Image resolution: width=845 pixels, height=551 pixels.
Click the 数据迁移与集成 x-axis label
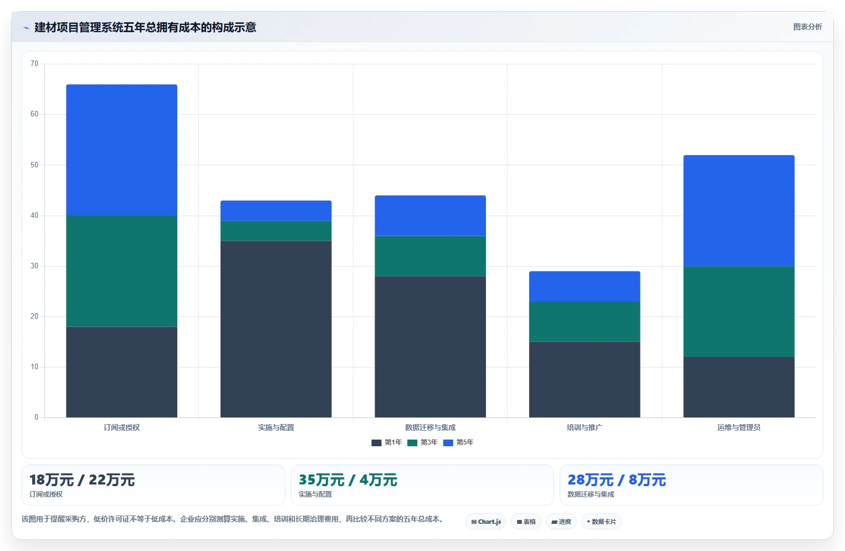pos(430,427)
